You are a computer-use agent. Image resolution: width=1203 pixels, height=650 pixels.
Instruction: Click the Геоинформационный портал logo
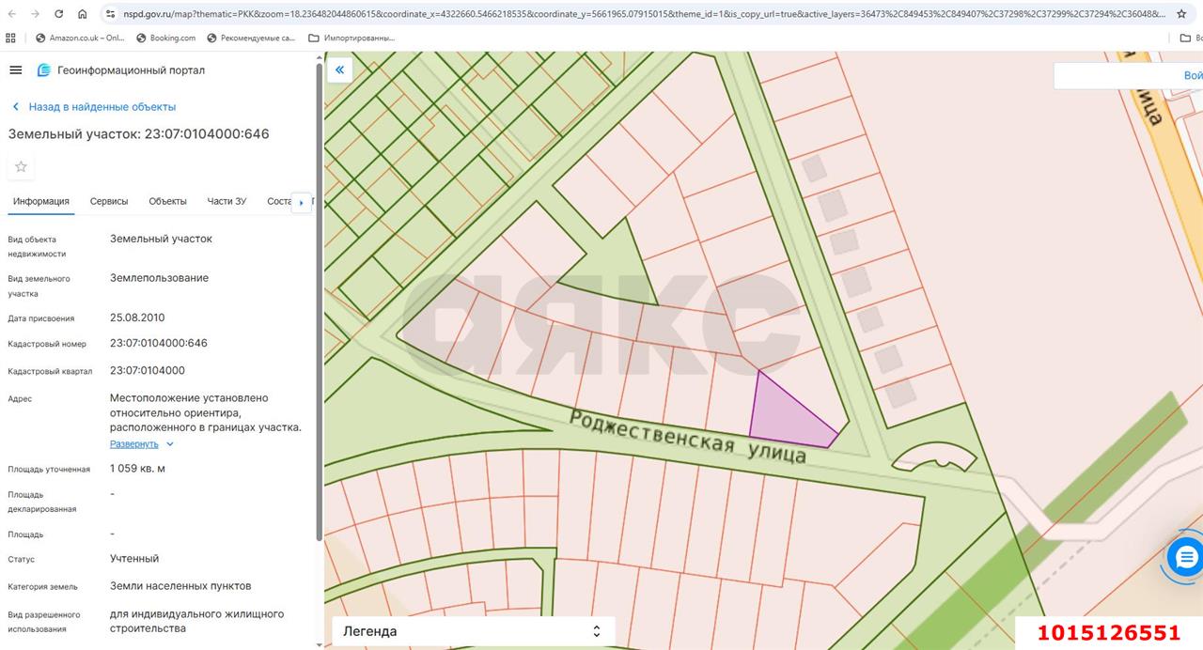[43, 70]
